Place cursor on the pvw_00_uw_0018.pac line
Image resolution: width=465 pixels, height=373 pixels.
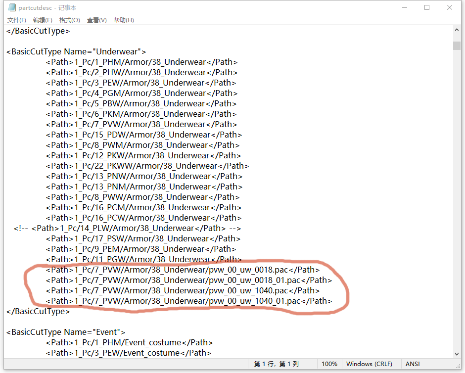pos(183,270)
